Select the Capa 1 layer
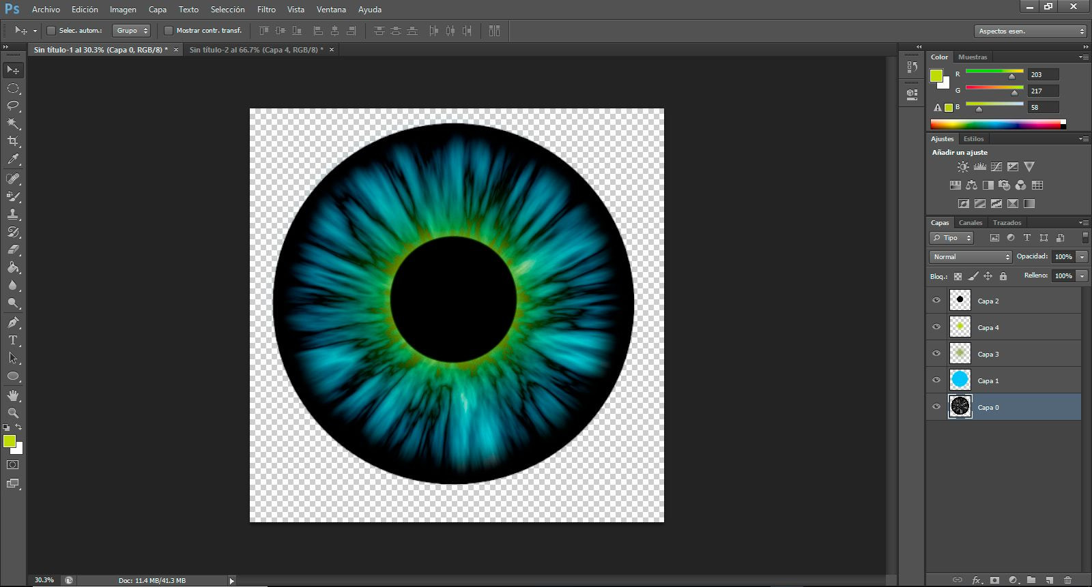Viewport: 1092px width, 587px height. click(1003, 380)
